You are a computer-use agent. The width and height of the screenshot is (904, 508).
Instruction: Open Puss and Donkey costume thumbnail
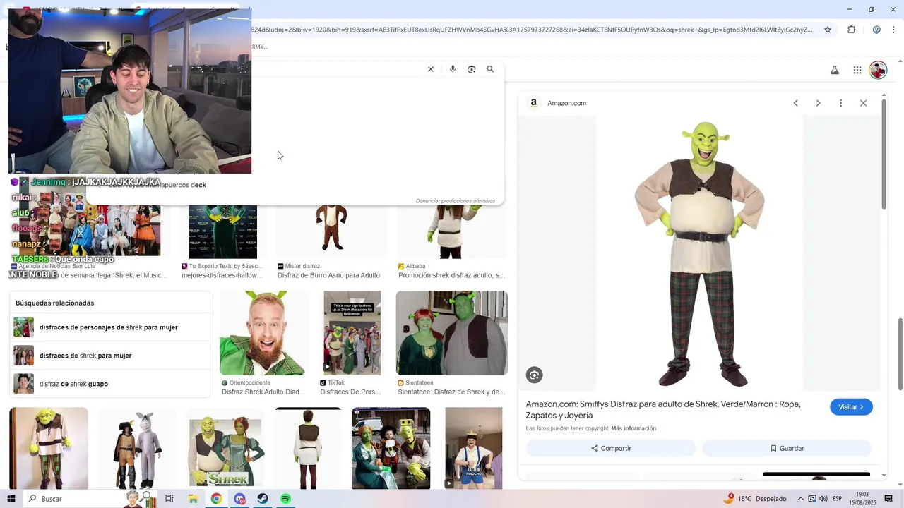click(x=137, y=448)
